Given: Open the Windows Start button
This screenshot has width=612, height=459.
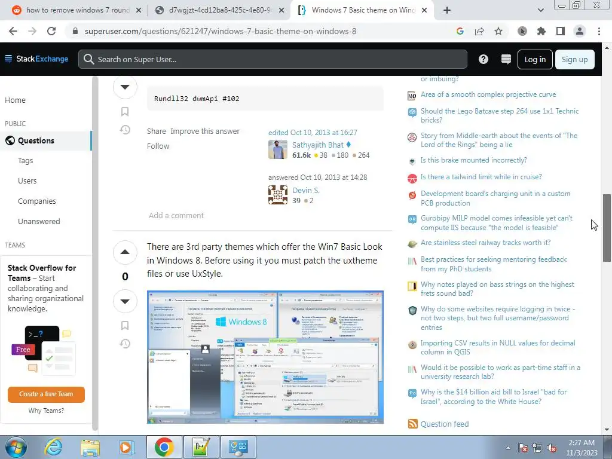Looking at the screenshot, I should pos(16,447).
